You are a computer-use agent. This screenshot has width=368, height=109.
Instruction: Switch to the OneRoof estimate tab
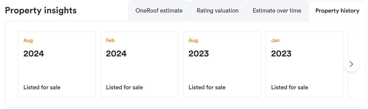pyautogui.click(x=159, y=11)
